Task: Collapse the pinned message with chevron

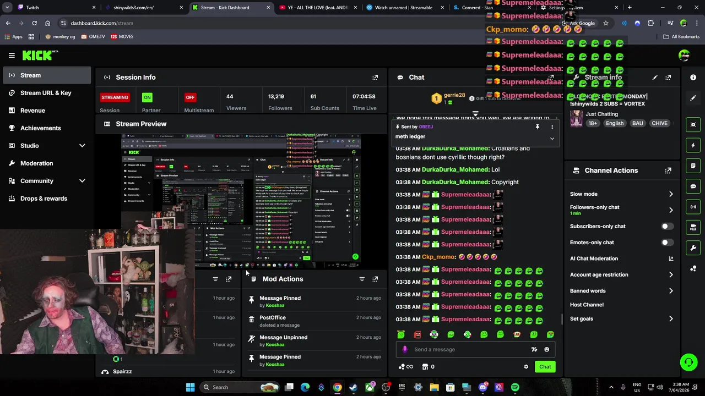Action: [x=552, y=139]
